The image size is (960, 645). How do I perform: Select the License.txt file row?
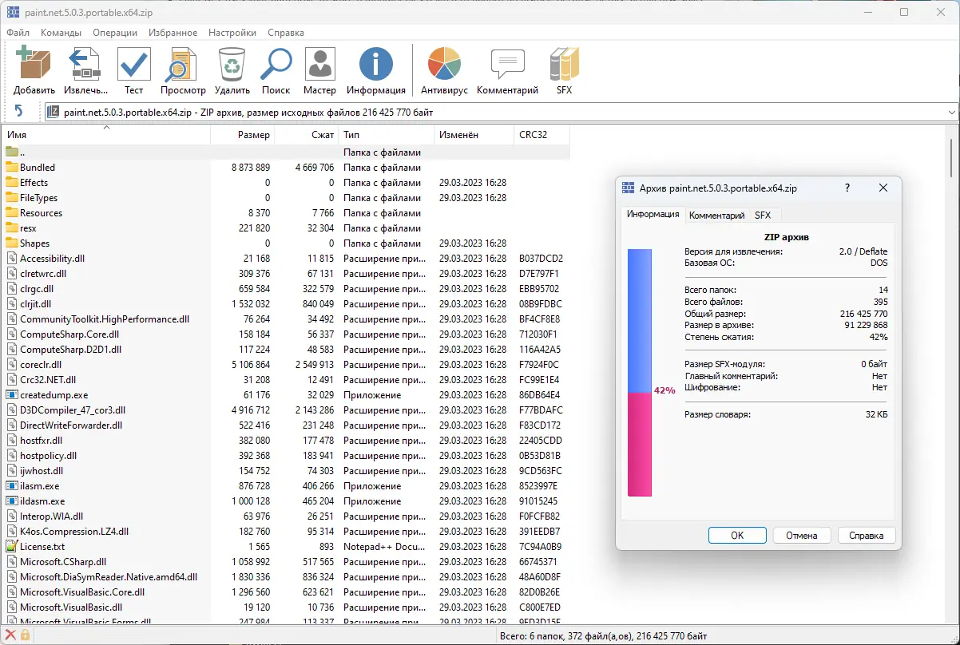coord(286,547)
